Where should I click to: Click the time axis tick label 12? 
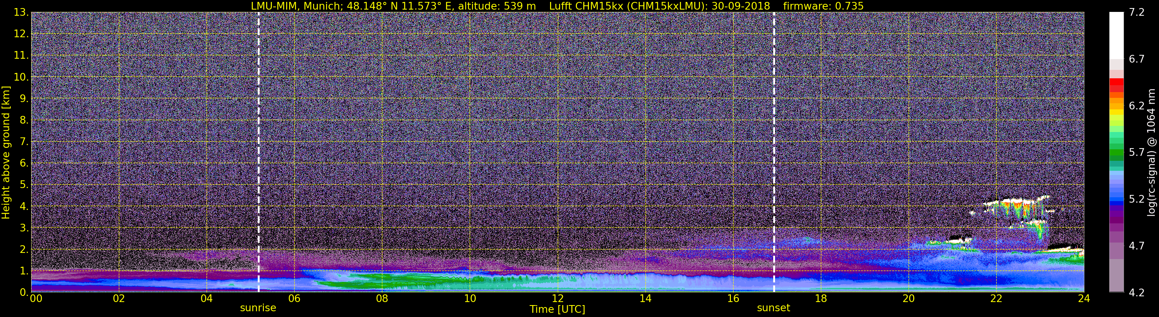[557, 299]
